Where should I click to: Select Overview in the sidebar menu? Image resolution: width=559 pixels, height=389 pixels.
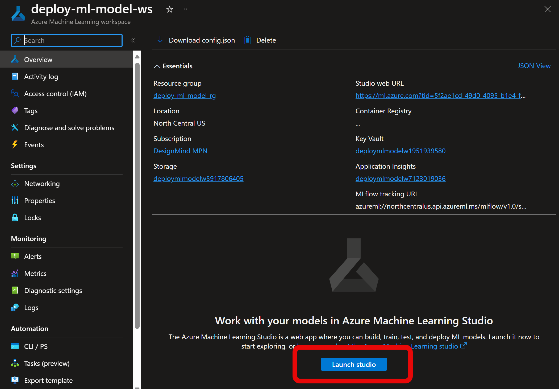click(38, 59)
